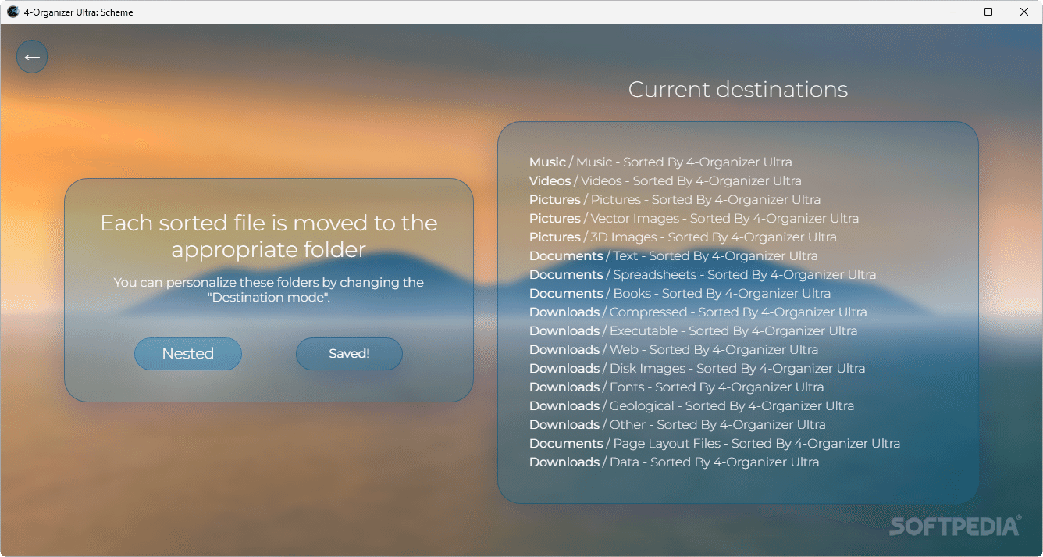
Task: Click the 'You can personalize these folders' description
Action: click(269, 290)
